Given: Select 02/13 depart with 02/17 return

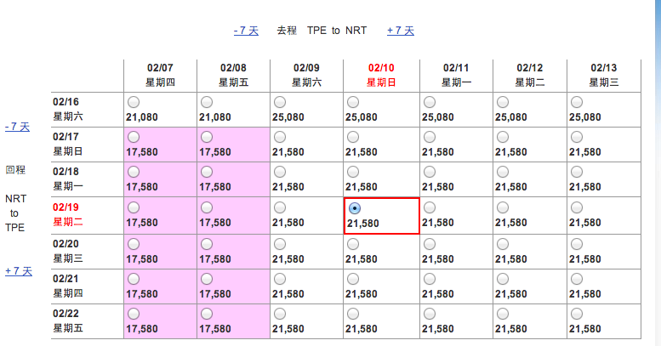Looking at the screenshot, I should click(577, 137).
